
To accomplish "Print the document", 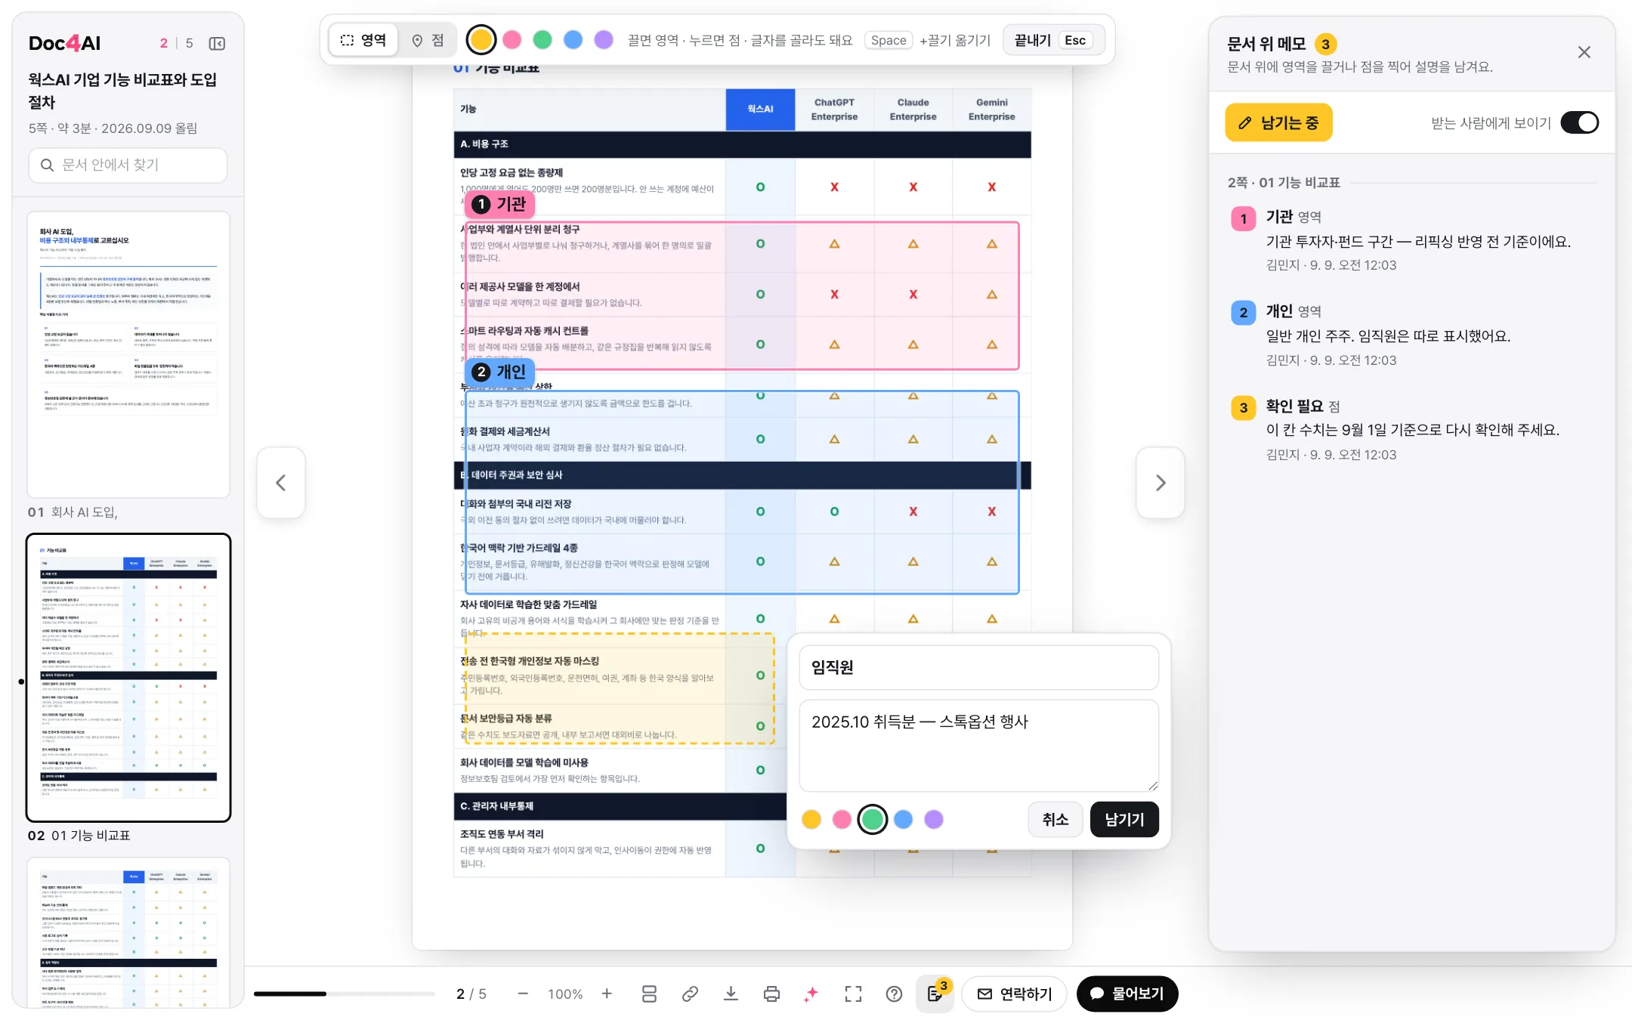I will coord(771,994).
